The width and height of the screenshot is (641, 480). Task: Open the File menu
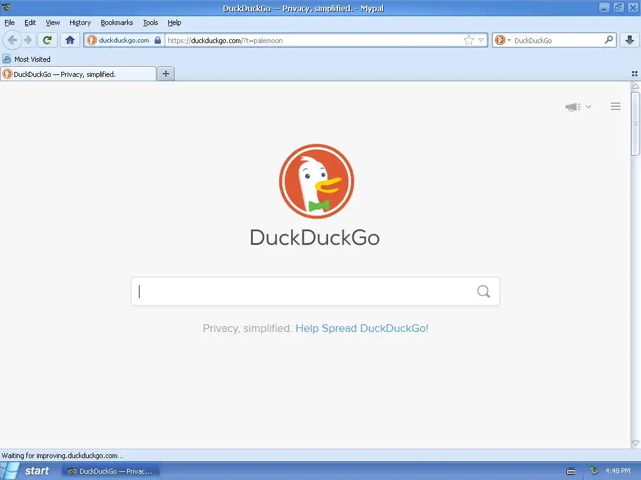click(9, 22)
